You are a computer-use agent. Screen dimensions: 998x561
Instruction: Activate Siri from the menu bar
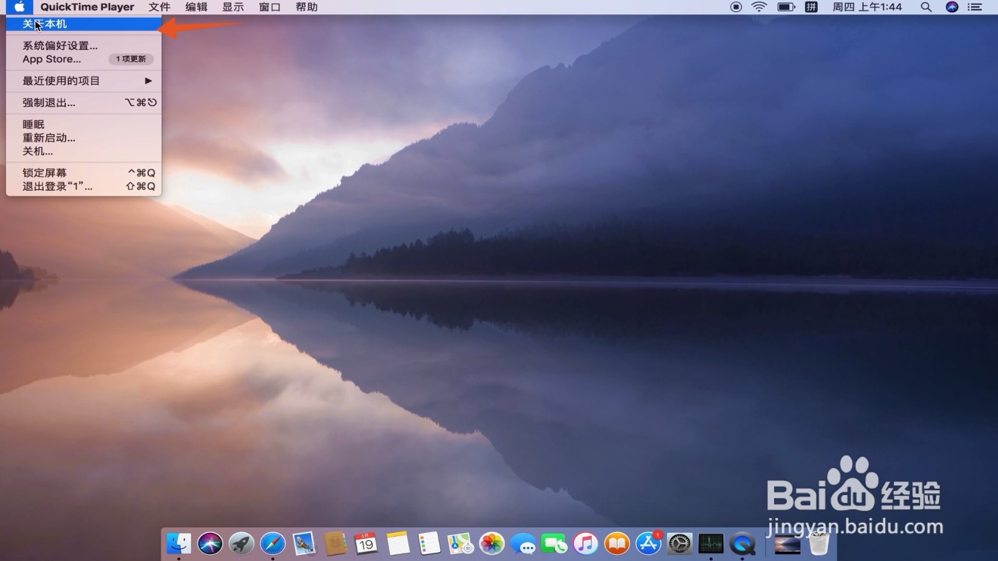952,7
